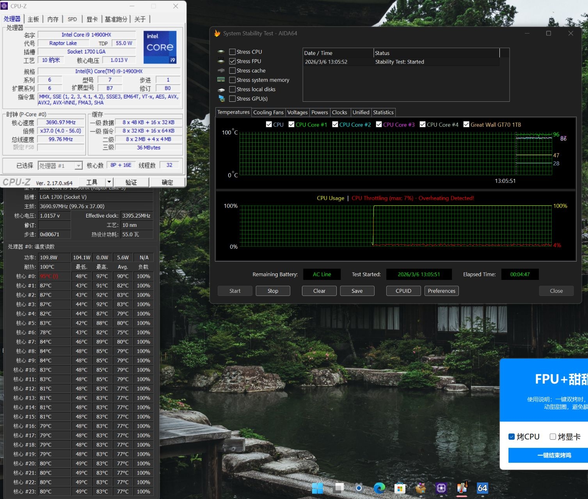
Task: Open the Cooling Fans tab
Action: click(x=268, y=112)
